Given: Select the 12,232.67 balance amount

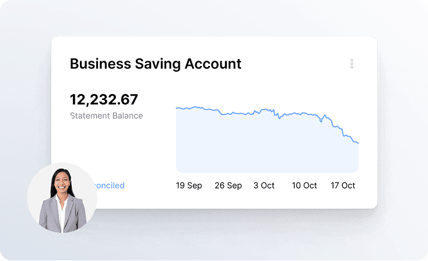Looking at the screenshot, I should (104, 99).
